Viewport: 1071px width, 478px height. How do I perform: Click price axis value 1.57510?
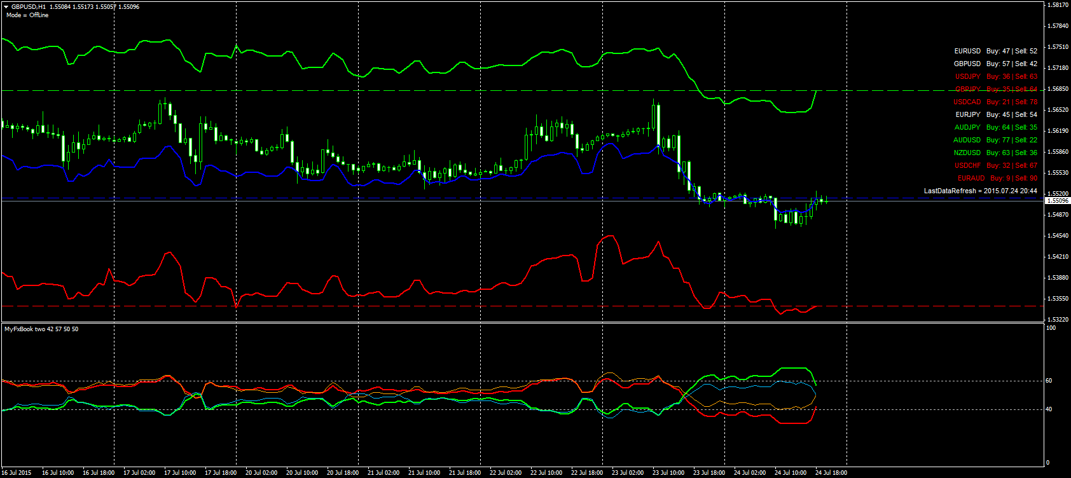[x=1058, y=47]
